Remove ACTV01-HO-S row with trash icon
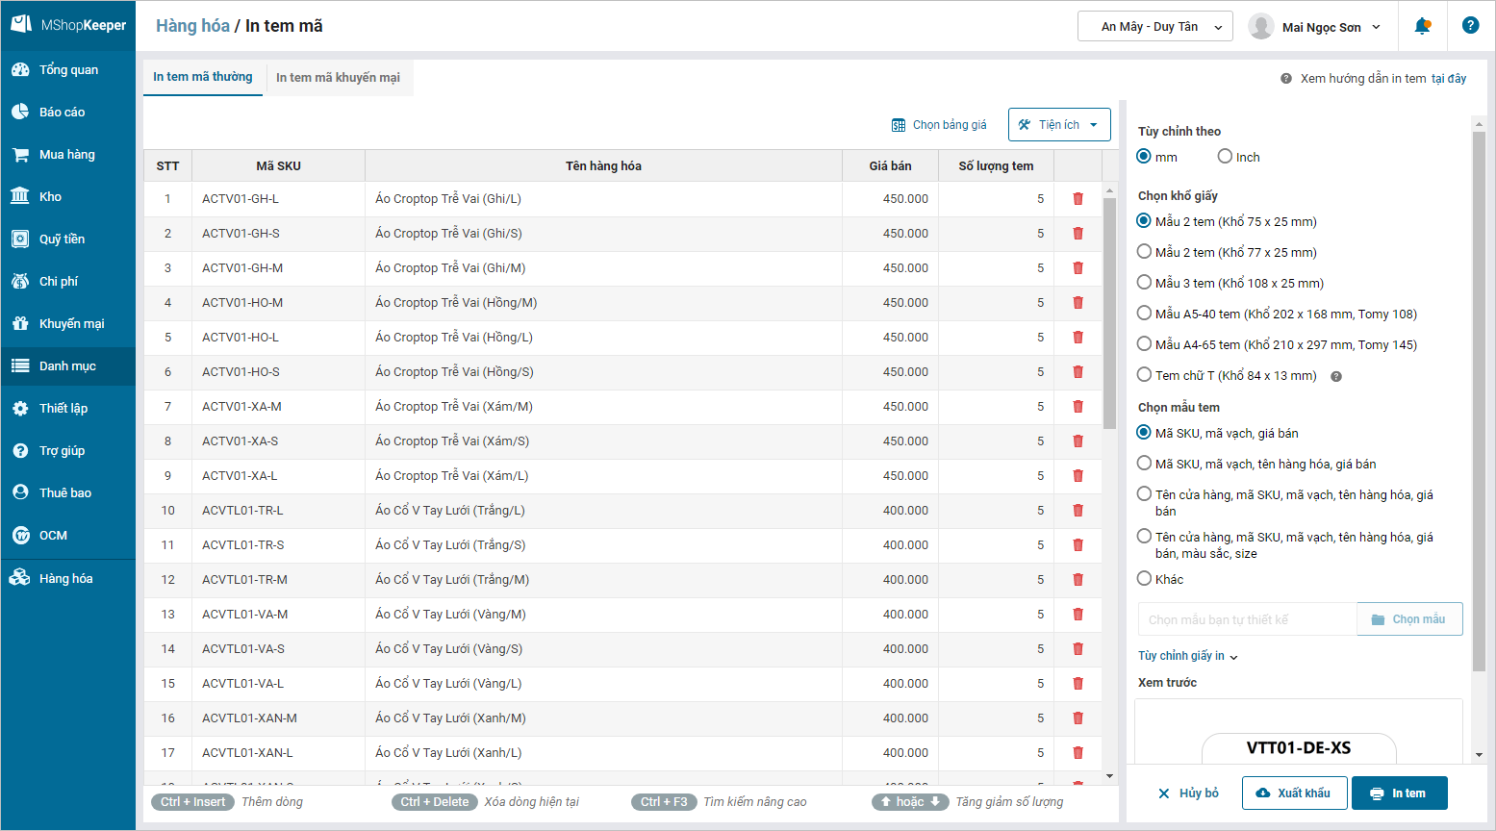The image size is (1496, 831). 1078,372
